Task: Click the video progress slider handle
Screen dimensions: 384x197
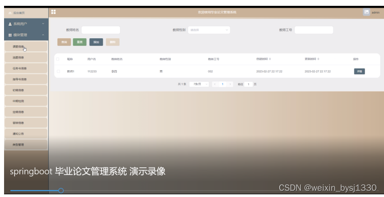Action: coord(61,190)
